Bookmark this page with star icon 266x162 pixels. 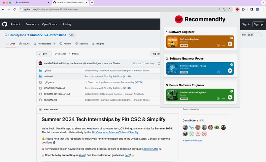229,9
